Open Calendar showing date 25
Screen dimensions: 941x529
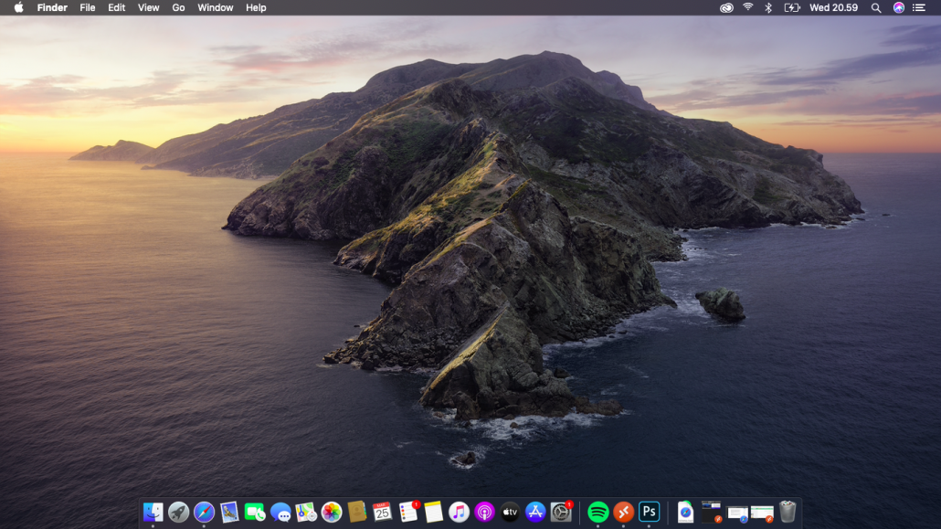pos(382,512)
